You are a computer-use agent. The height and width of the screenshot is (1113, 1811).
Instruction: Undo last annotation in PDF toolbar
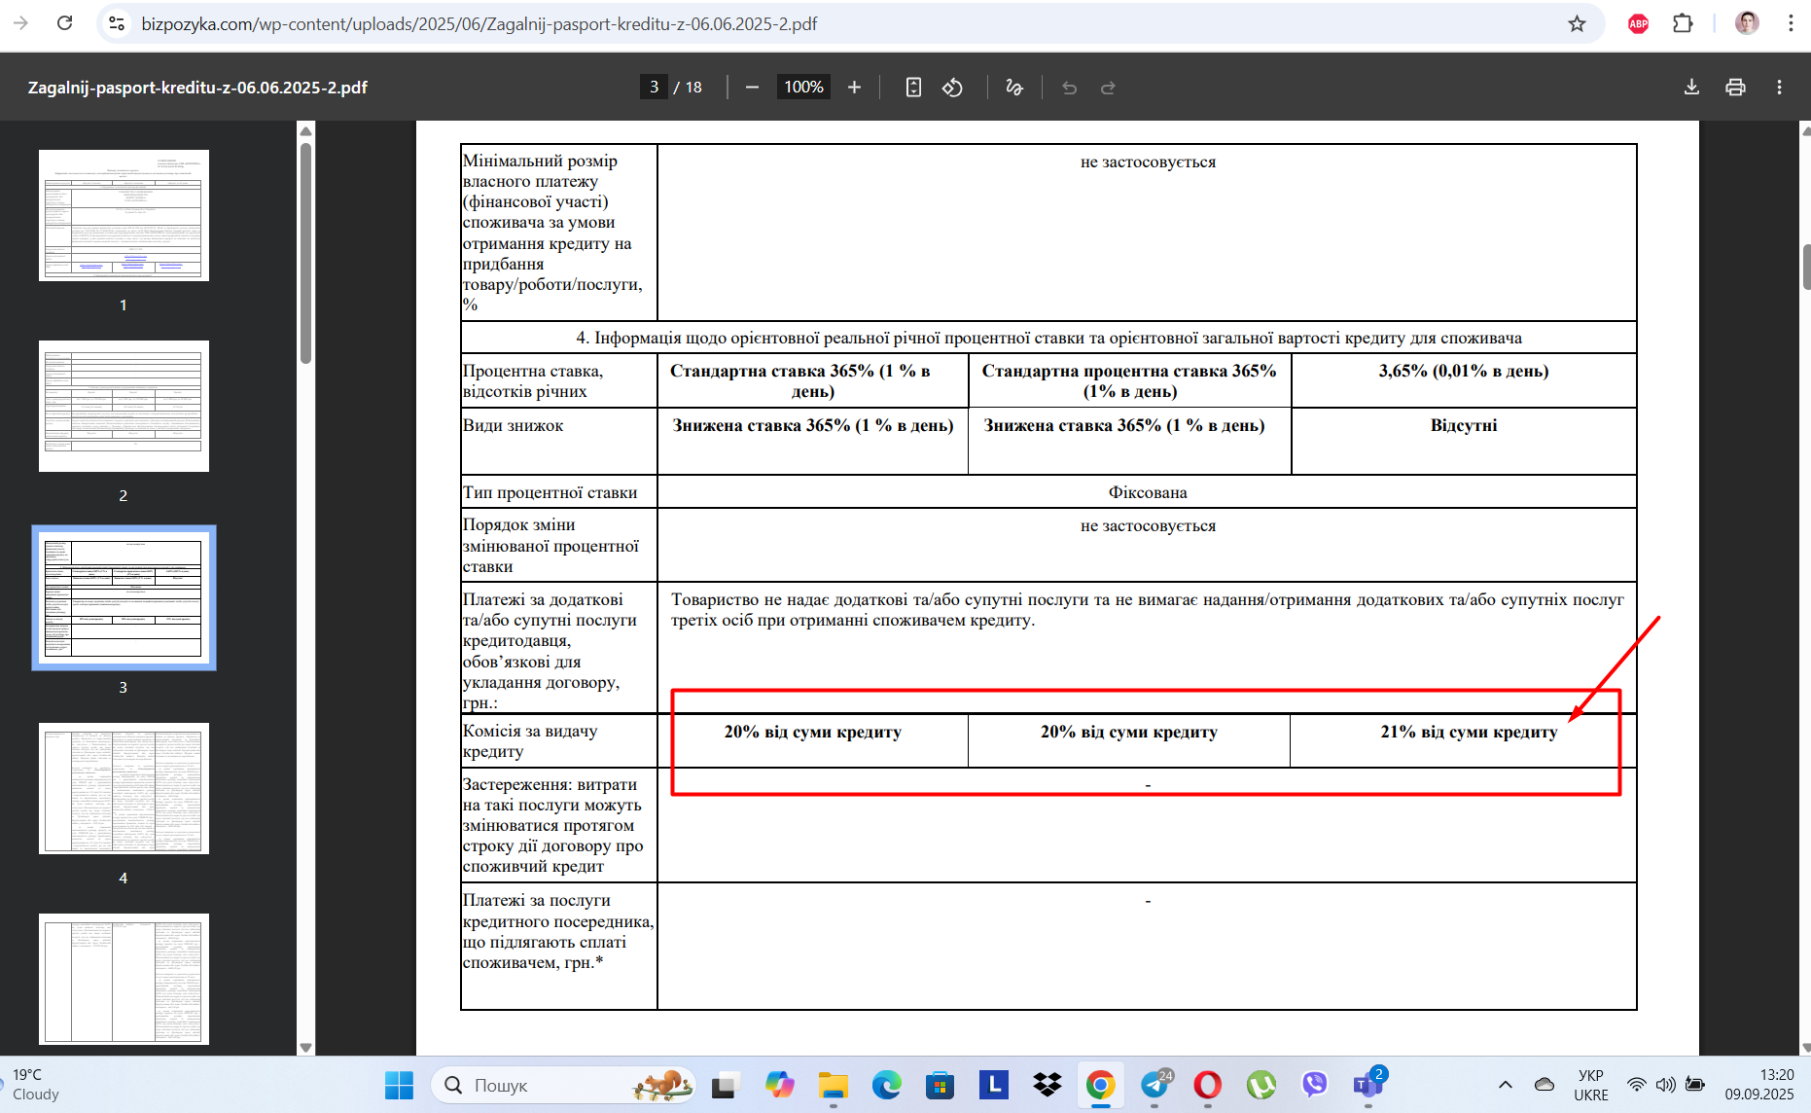coord(1069,88)
